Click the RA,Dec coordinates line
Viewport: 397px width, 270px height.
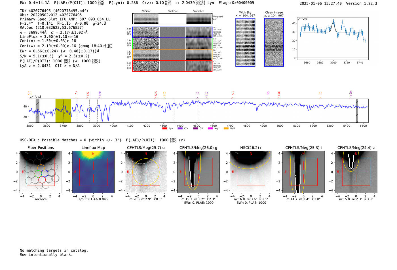coord(52,28)
